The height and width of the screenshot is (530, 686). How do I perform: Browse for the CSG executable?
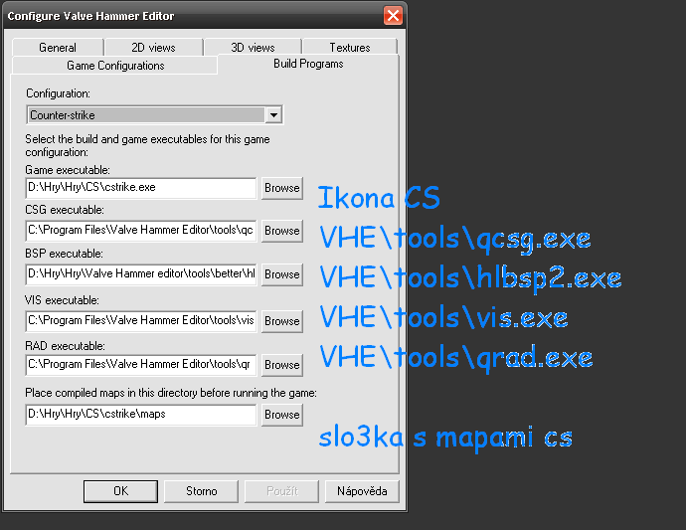[x=281, y=231]
